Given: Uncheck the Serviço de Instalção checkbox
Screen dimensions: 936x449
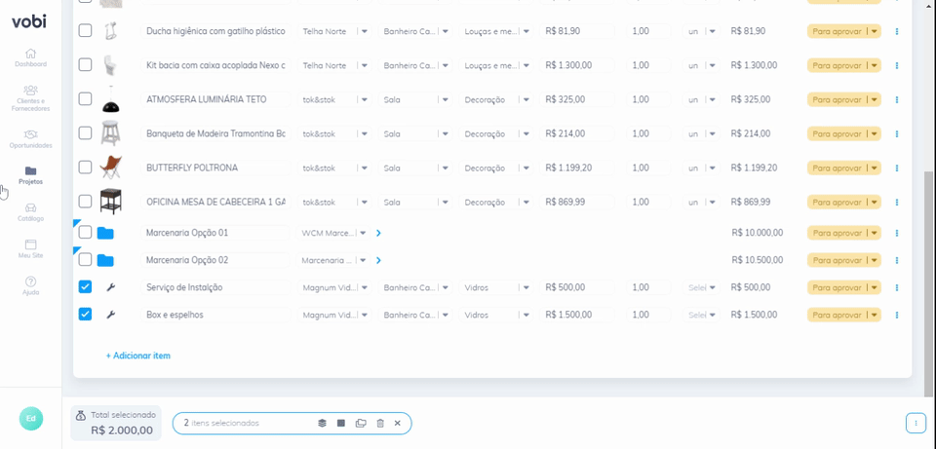Looking at the screenshot, I should 86,287.
